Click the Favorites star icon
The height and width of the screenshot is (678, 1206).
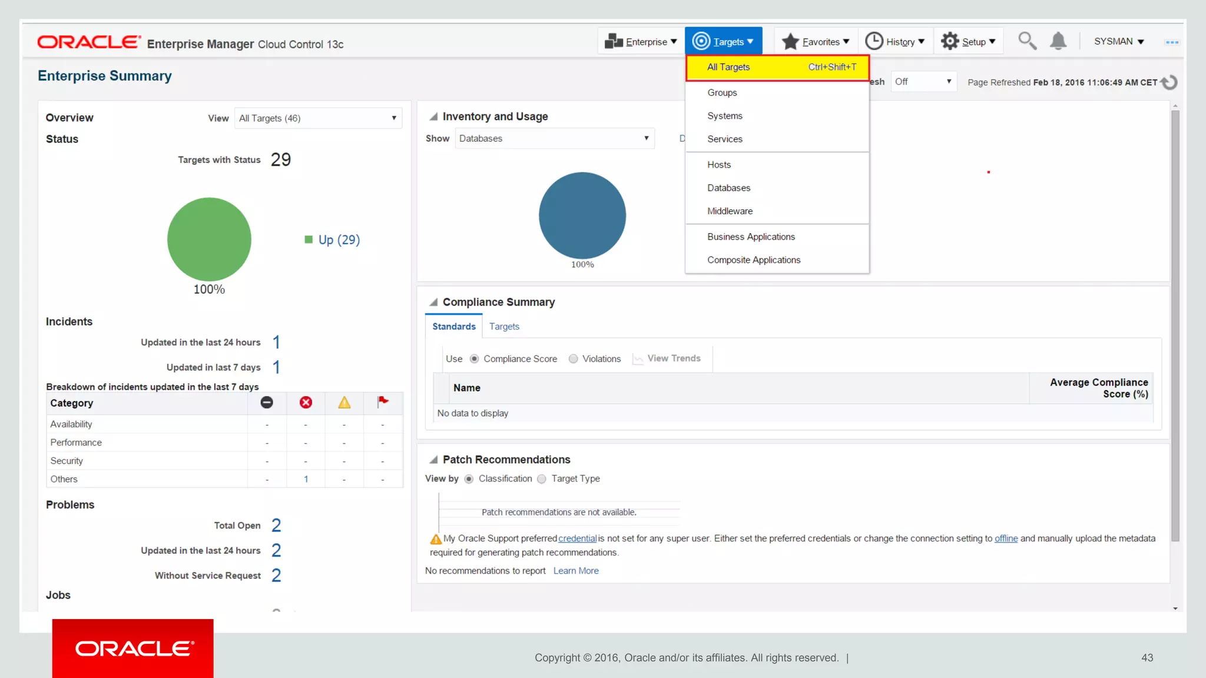[790, 41]
